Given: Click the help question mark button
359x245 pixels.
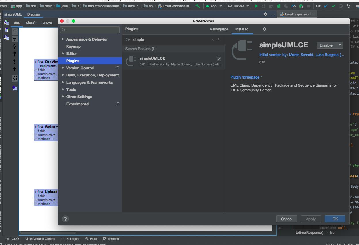Looking at the screenshot, I should point(65,219).
